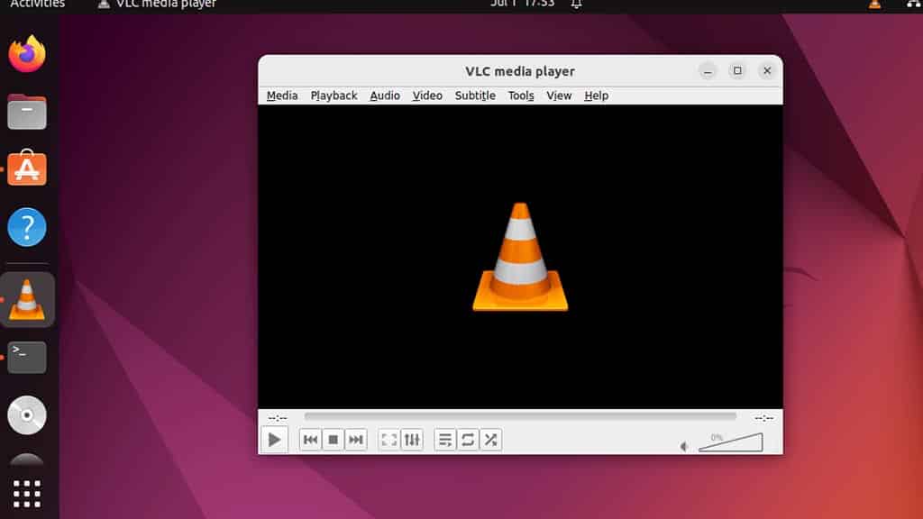Show Applications grid
Viewport: 923px width, 519px height.
27,494
